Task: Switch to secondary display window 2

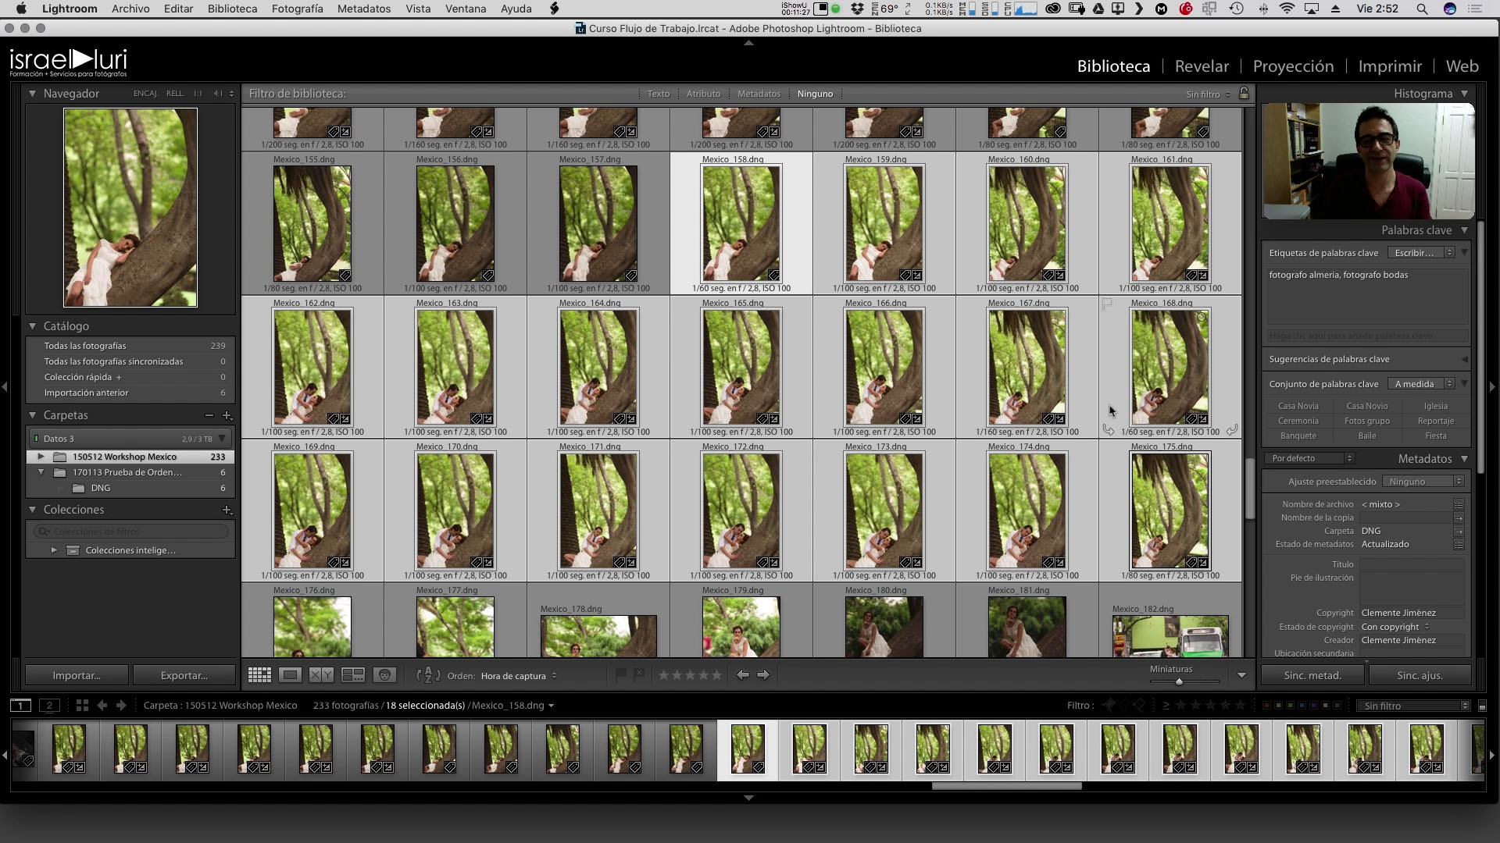Action: click(49, 706)
